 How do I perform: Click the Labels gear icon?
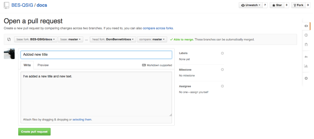222,53
